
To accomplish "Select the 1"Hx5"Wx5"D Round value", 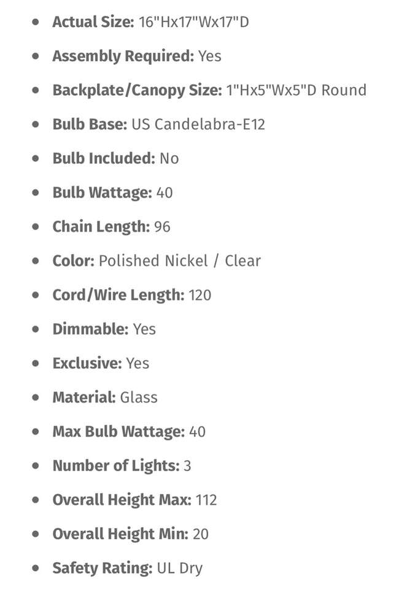I will click(x=297, y=90).
